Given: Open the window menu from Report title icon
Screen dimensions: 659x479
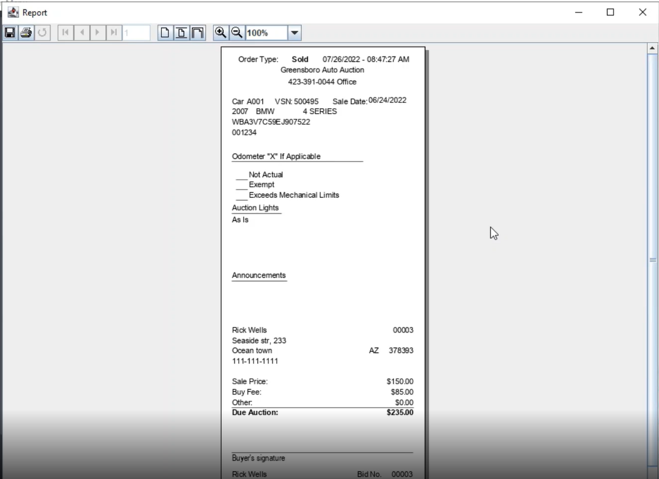Looking at the screenshot, I should [x=12, y=12].
